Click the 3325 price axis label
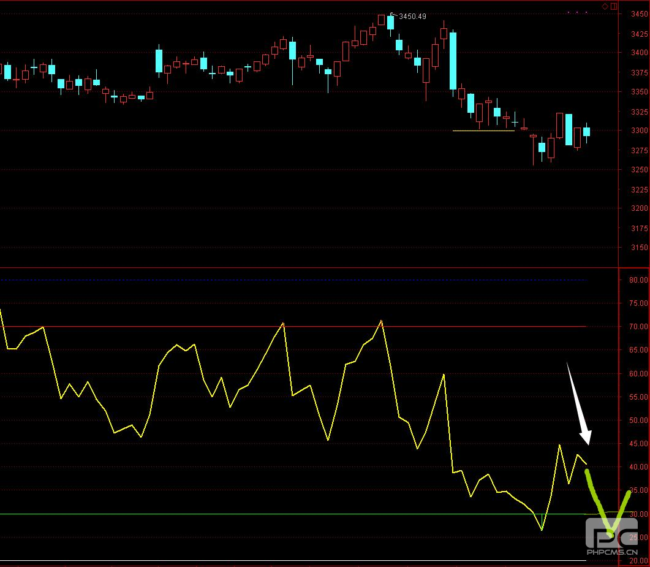 (x=639, y=112)
